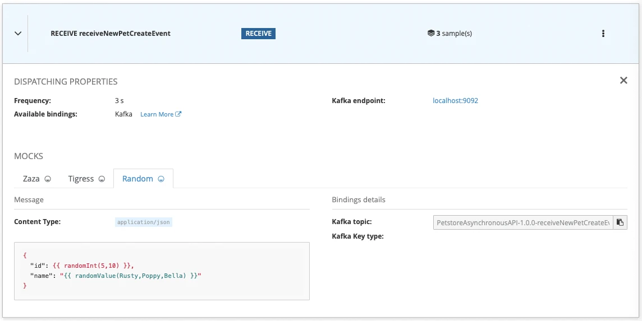Open the three-dot operation actions menu
The image size is (642, 321).
coord(603,34)
